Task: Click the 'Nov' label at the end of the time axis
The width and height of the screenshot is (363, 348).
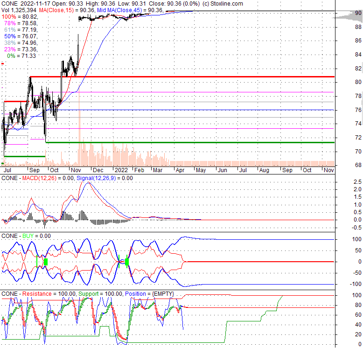Action: coord(329,170)
